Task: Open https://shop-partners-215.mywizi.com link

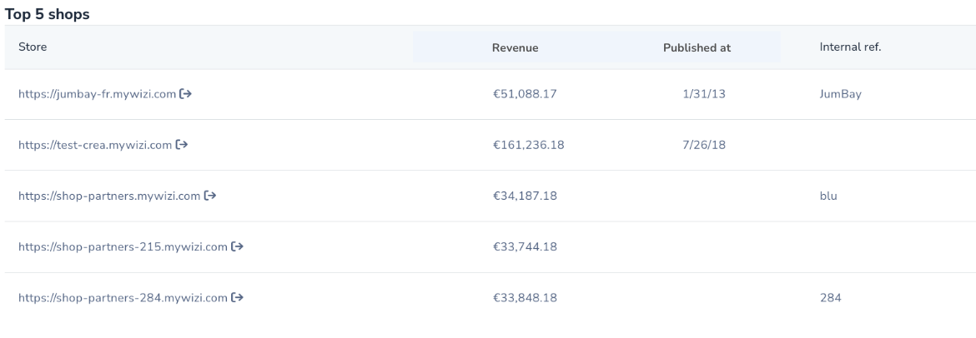Action: coord(123,247)
